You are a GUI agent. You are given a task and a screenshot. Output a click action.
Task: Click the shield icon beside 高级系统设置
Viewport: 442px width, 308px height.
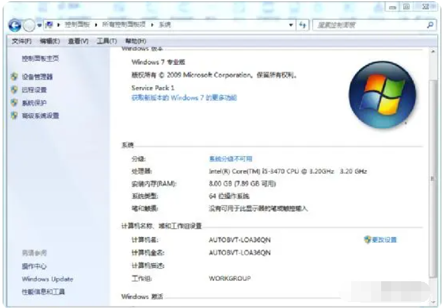click(x=14, y=116)
